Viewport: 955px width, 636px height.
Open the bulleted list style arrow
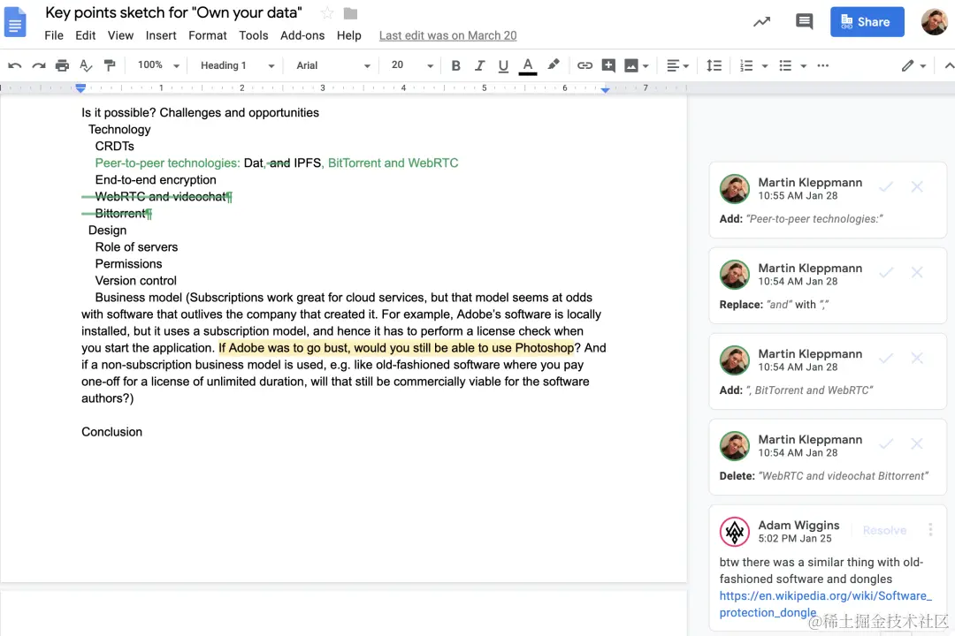tap(803, 65)
